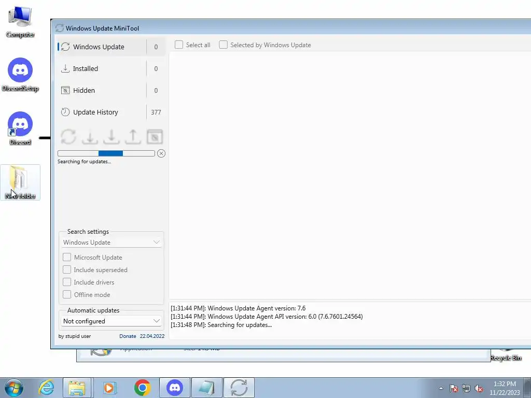The image size is (531, 398).
Task: Select the Update History sidebar tab
Action: [111, 112]
